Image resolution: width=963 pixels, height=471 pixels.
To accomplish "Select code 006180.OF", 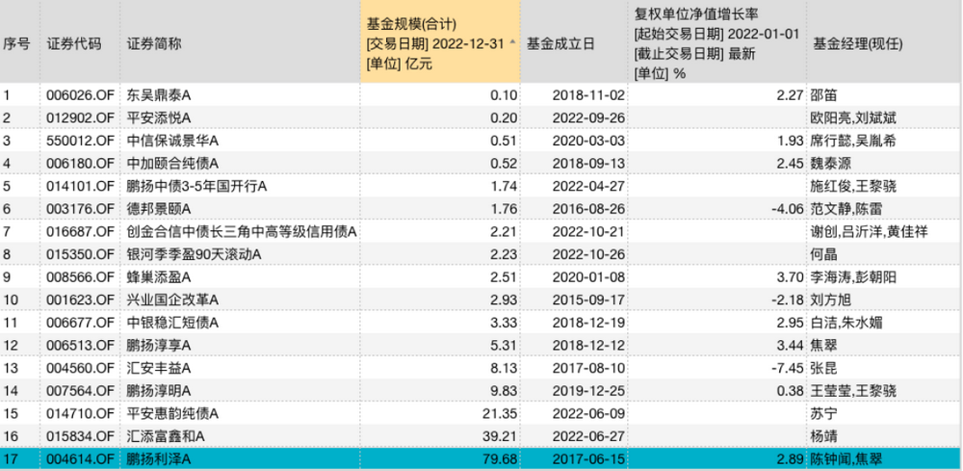I will tap(81, 164).
